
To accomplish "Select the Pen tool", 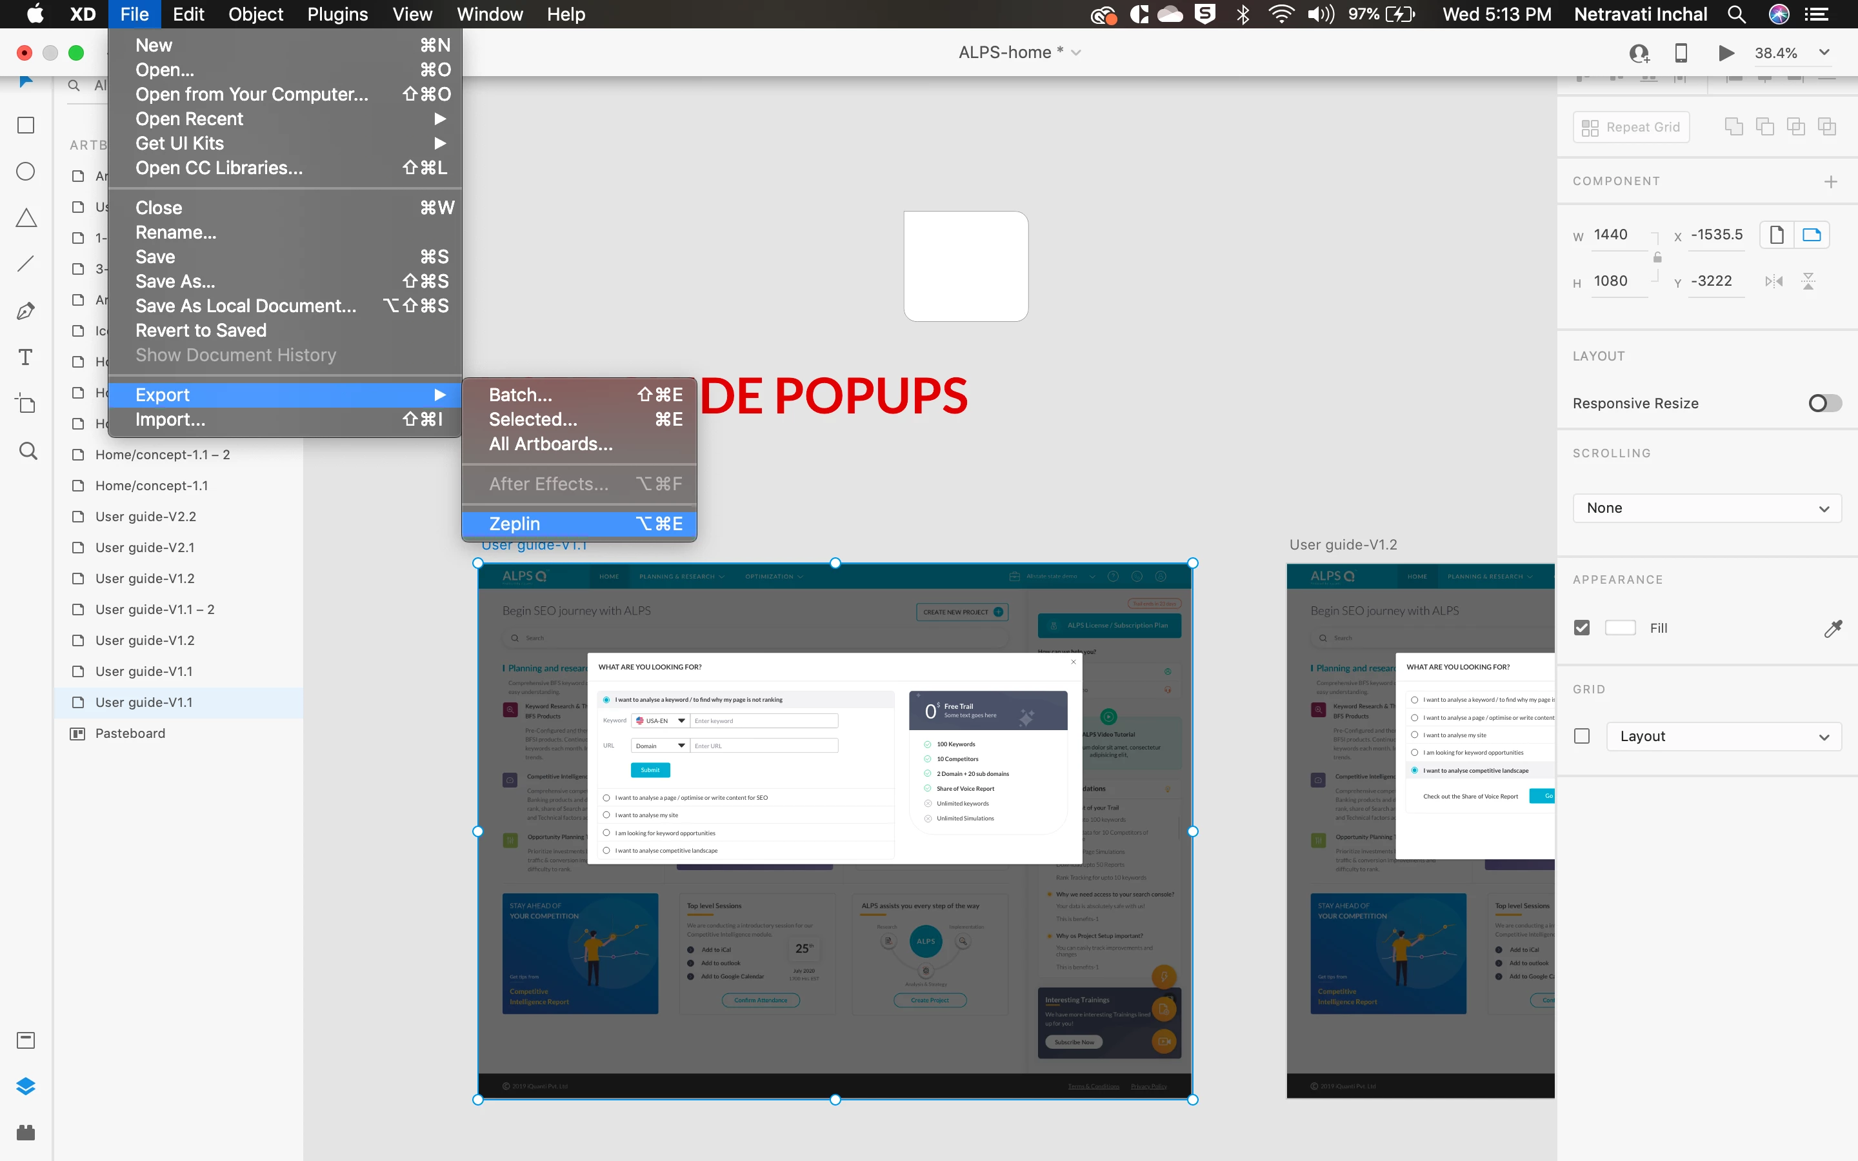I will [26, 311].
